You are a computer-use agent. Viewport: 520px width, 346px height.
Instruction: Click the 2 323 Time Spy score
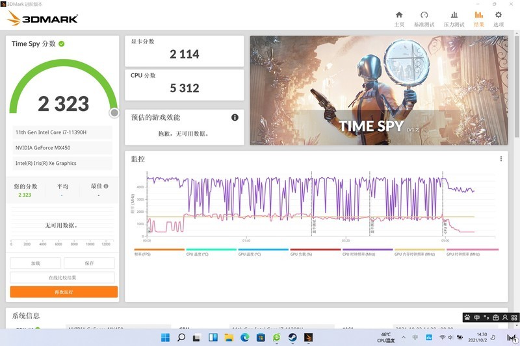pos(63,104)
